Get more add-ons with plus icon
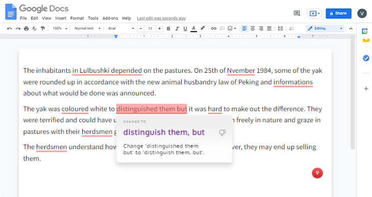This screenshot has width=372, height=197. (366, 89)
